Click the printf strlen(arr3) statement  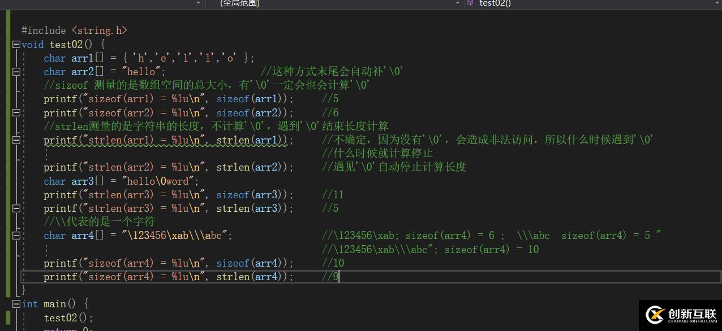pyautogui.click(x=169, y=208)
